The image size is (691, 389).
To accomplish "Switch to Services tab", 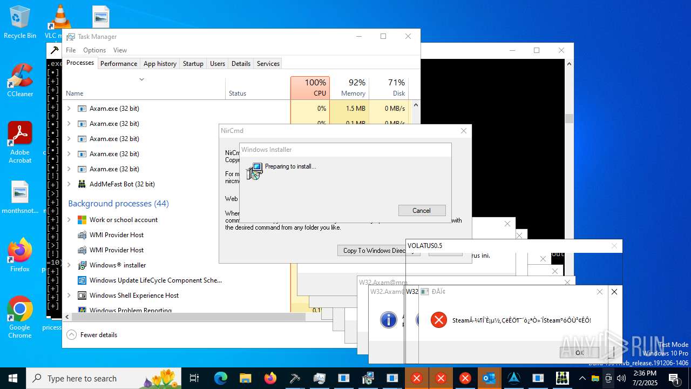I will [268, 64].
